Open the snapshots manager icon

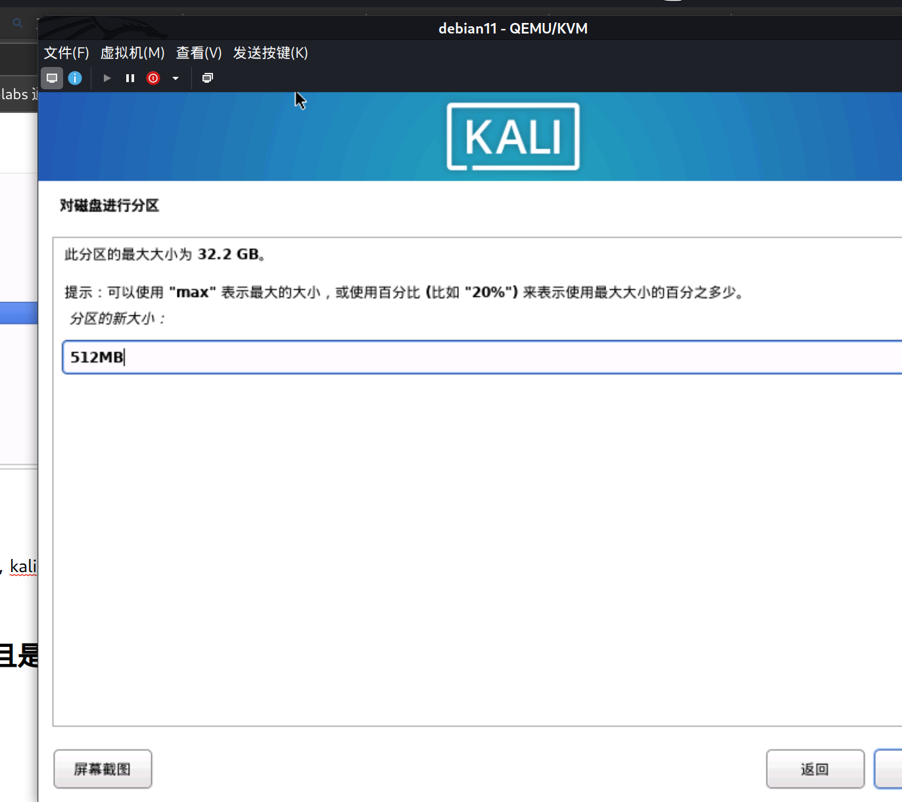208,78
